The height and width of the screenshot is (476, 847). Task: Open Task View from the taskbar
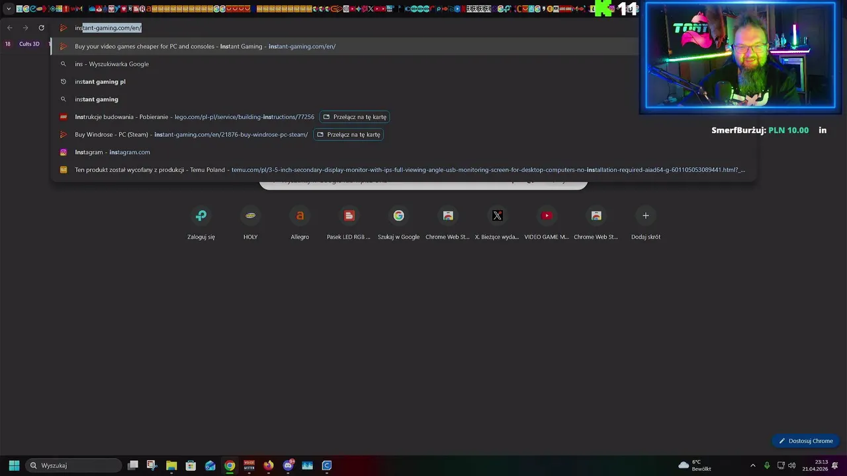click(132, 465)
